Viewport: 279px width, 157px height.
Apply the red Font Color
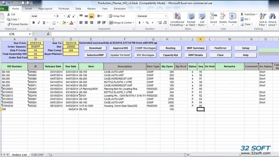pos(71,23)
